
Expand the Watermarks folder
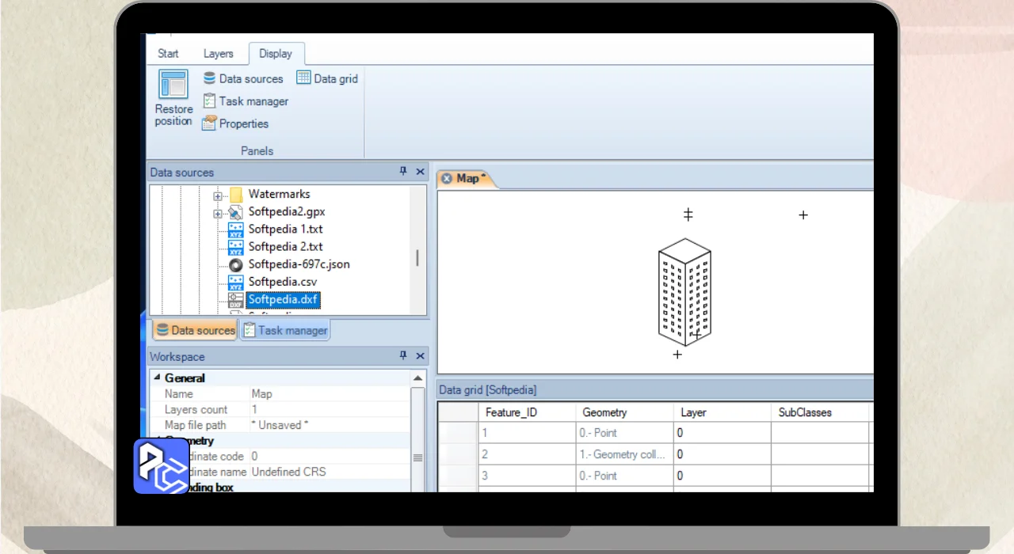[x=217, y=195]
